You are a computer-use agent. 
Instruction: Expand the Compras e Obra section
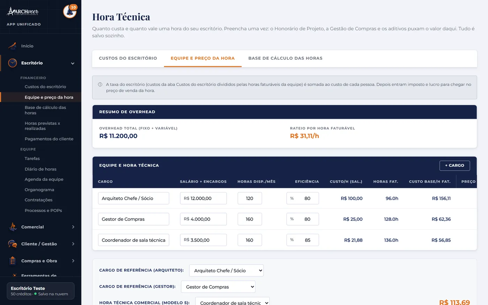tap(73, 261)
